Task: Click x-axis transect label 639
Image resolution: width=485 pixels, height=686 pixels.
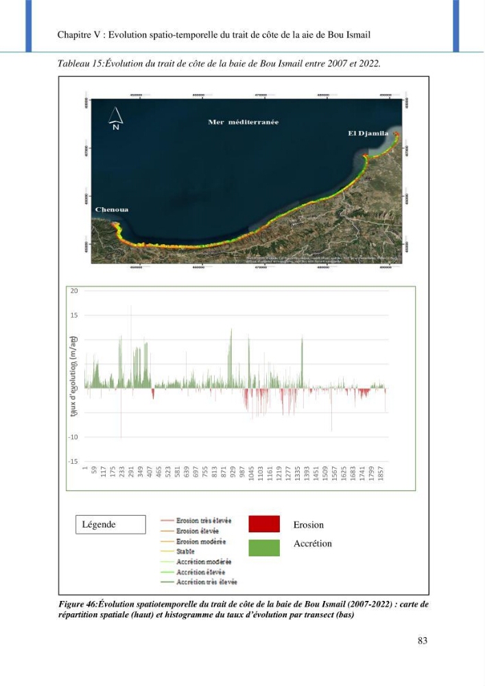Action: (x=187, y=472)
